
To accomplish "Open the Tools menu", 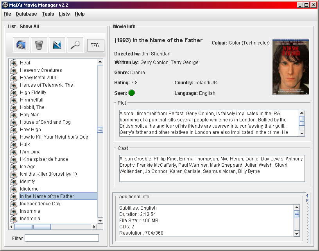I will point(48,14).
